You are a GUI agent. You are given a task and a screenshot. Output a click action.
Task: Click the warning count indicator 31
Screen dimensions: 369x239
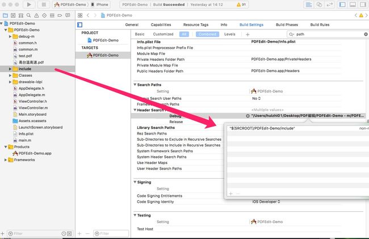tap(241, 5)
